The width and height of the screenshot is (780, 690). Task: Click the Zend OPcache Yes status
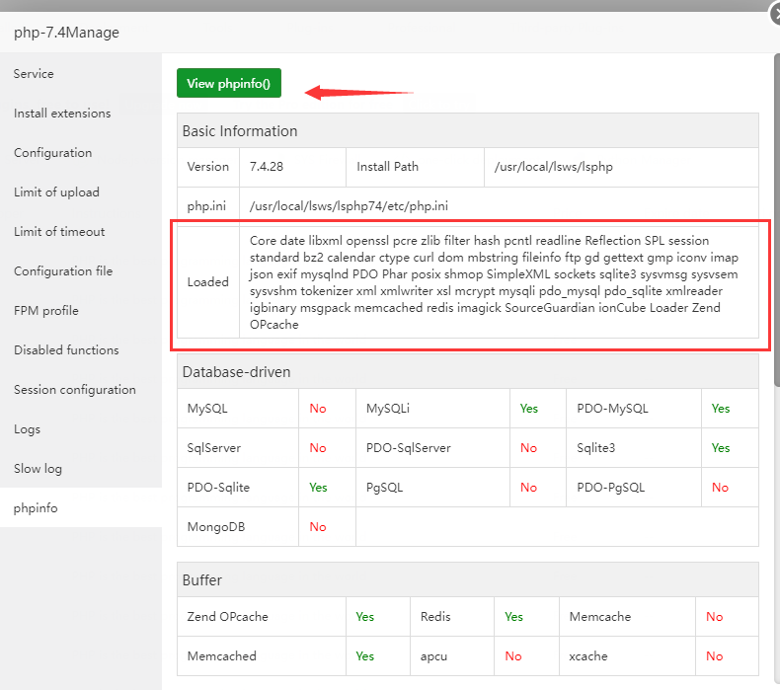point(365,617)
